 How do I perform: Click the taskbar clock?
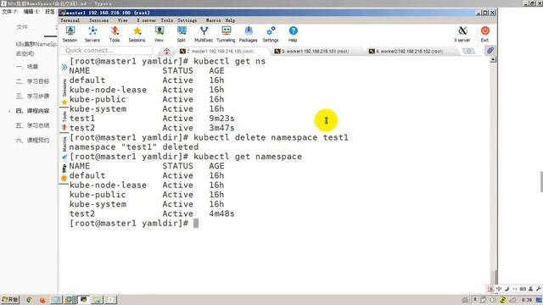(x=527, y=300)
